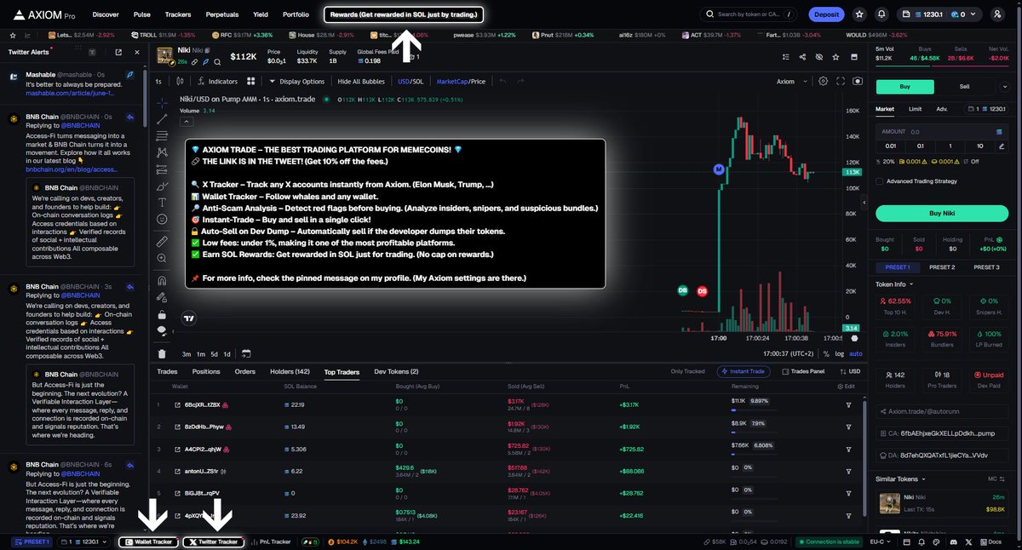
Task: Switch chart currency USD/SOL
Action: point(411,82)
